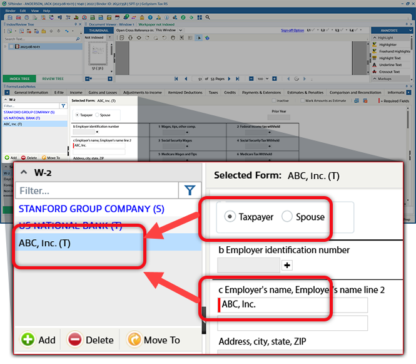Click the THUMBNAIL button
Viewport: 416px width, 364px height.
[x=98, y=31]
